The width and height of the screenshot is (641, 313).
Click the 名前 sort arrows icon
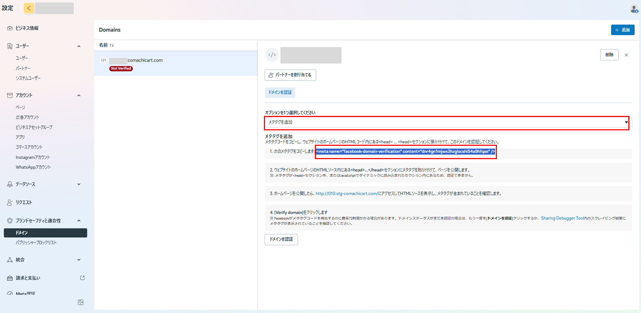[x=112, y=45]
